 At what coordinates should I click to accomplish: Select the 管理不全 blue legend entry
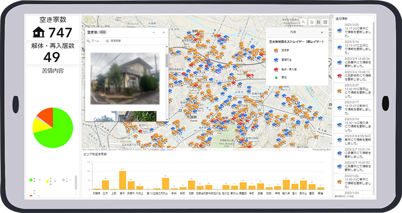click(x=276, y=59)
